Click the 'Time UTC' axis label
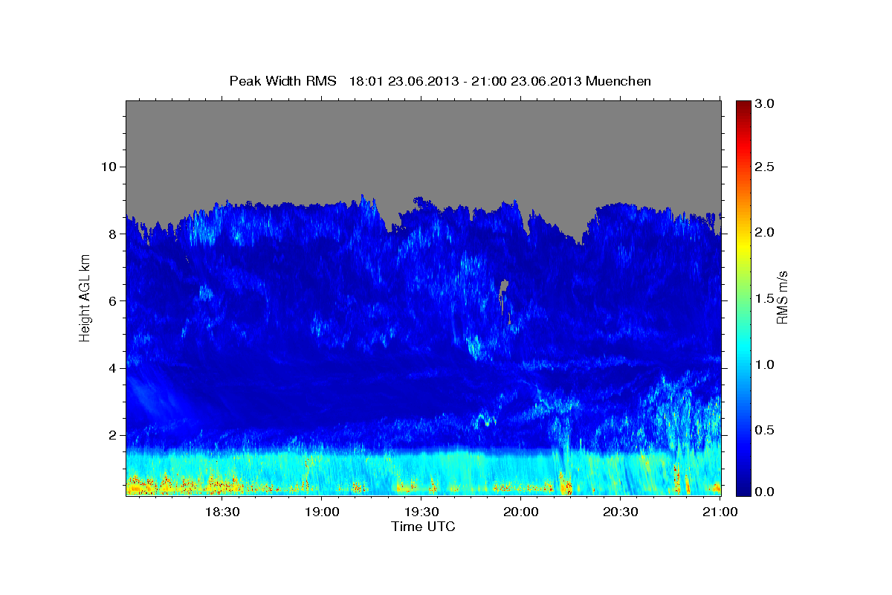892x595 pixels. click(423, 527)
